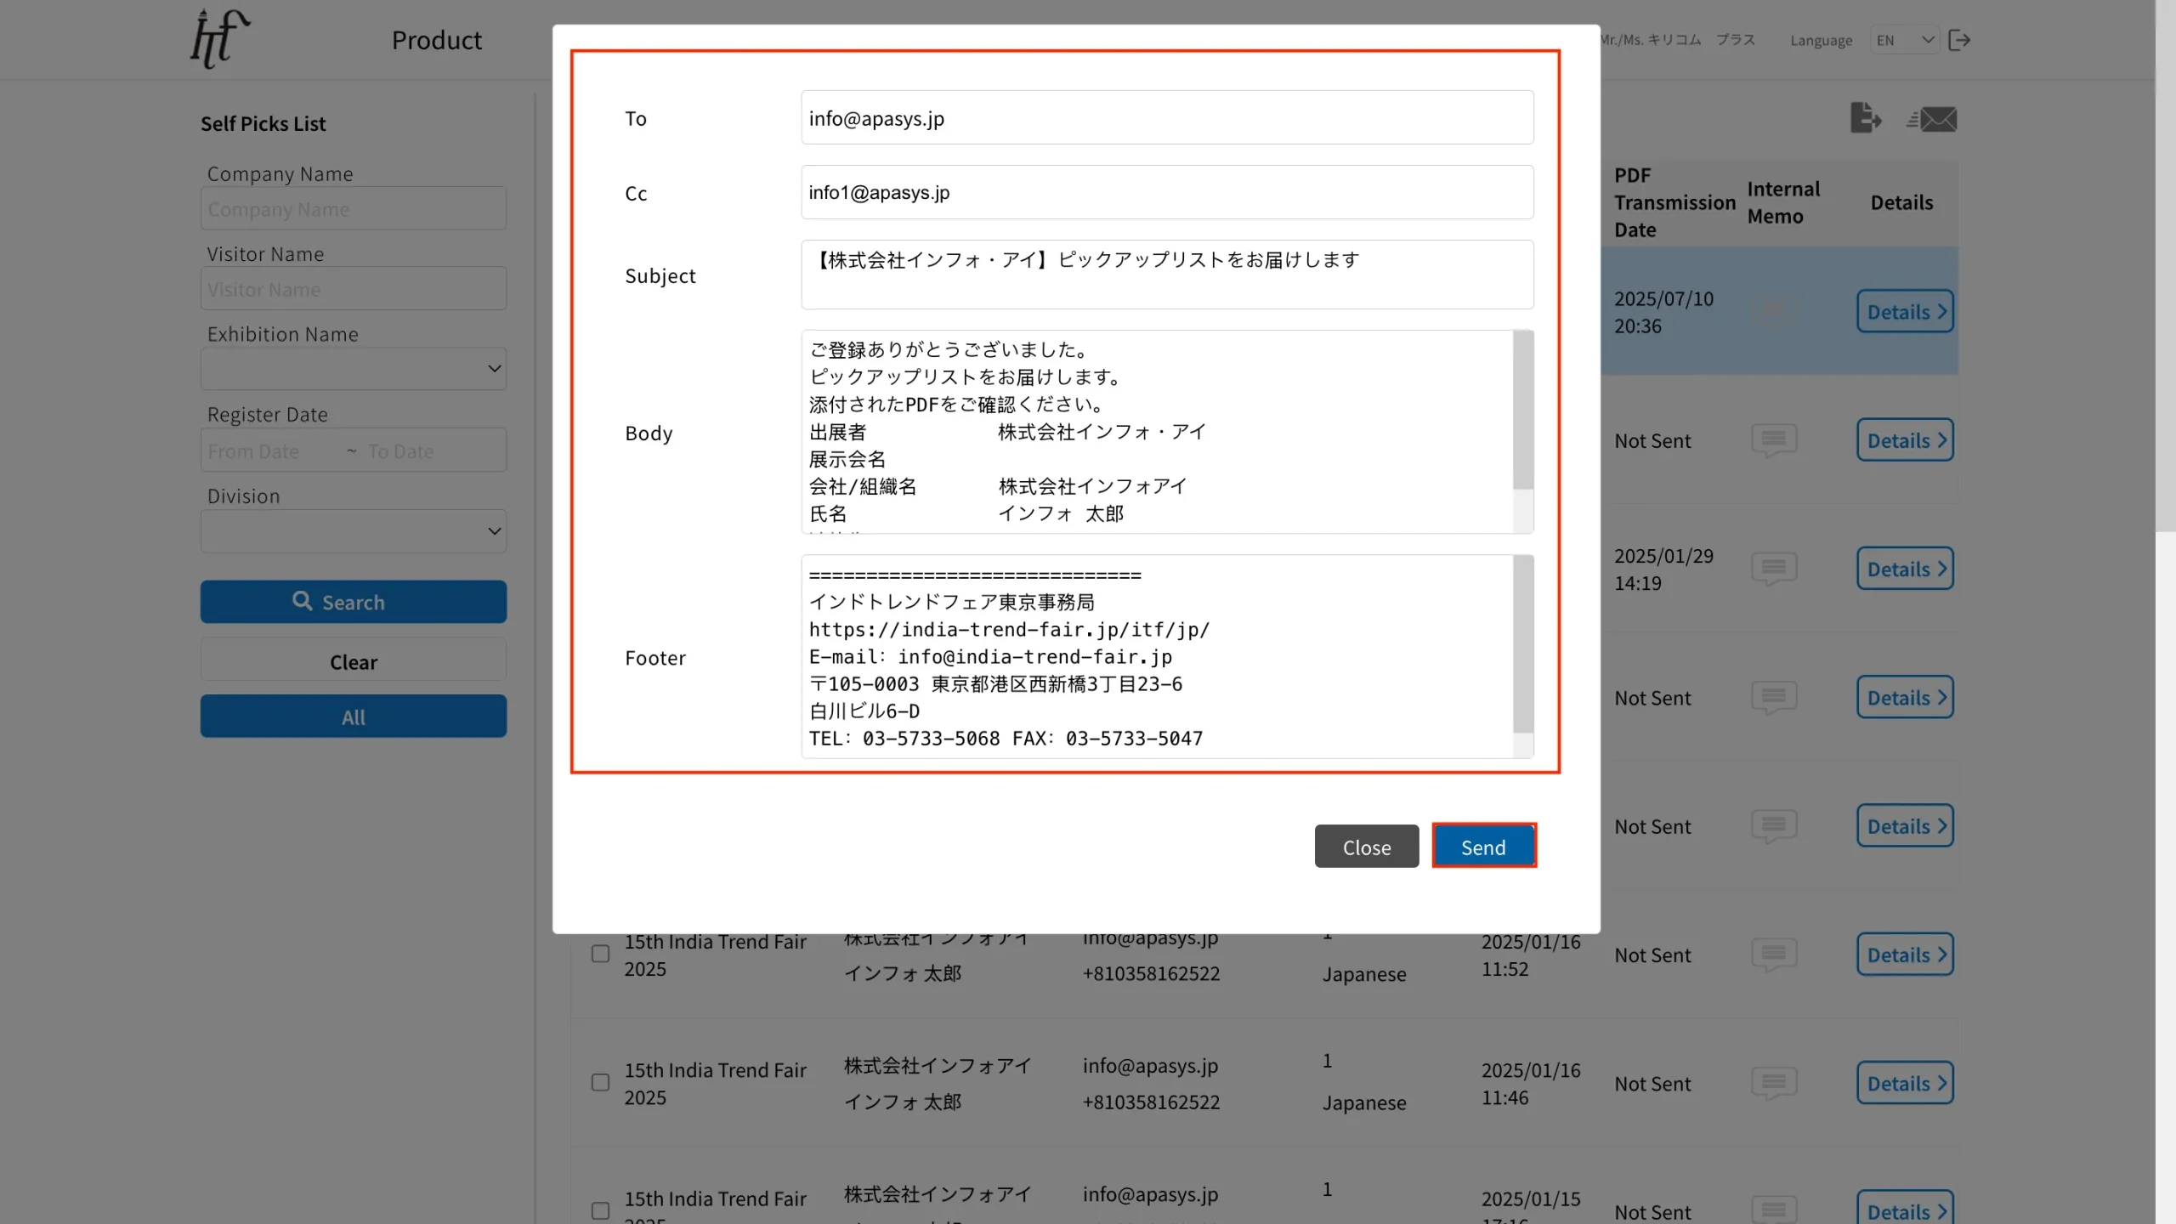Open internal memo icon in 2025/01/16 11:52 row
This screenshot has height=1224, width=2176.
tap(1774, 955)
